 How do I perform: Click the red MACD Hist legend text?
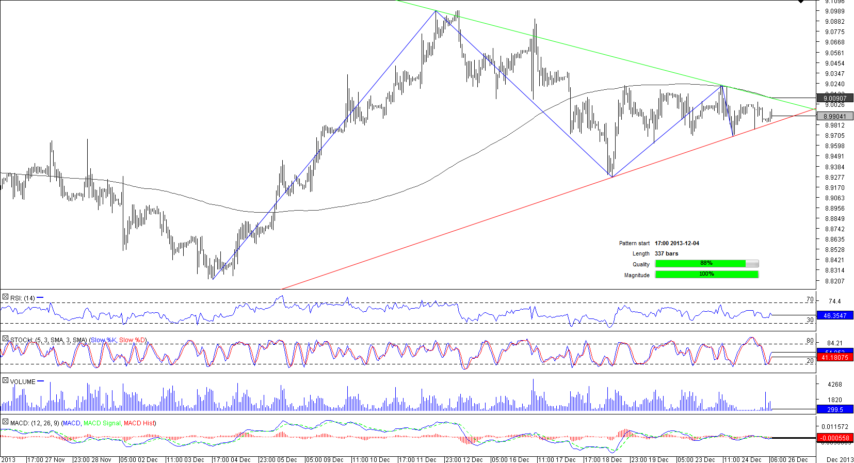coord(139,423)
